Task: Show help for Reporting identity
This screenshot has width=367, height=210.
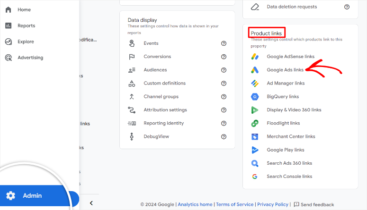Action: (x=224, y=123)
